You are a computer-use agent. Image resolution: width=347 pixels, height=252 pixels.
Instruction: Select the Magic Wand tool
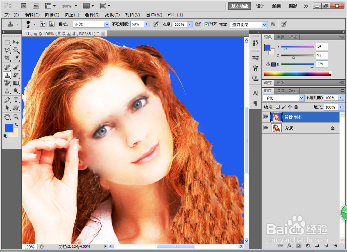(16, 50)
